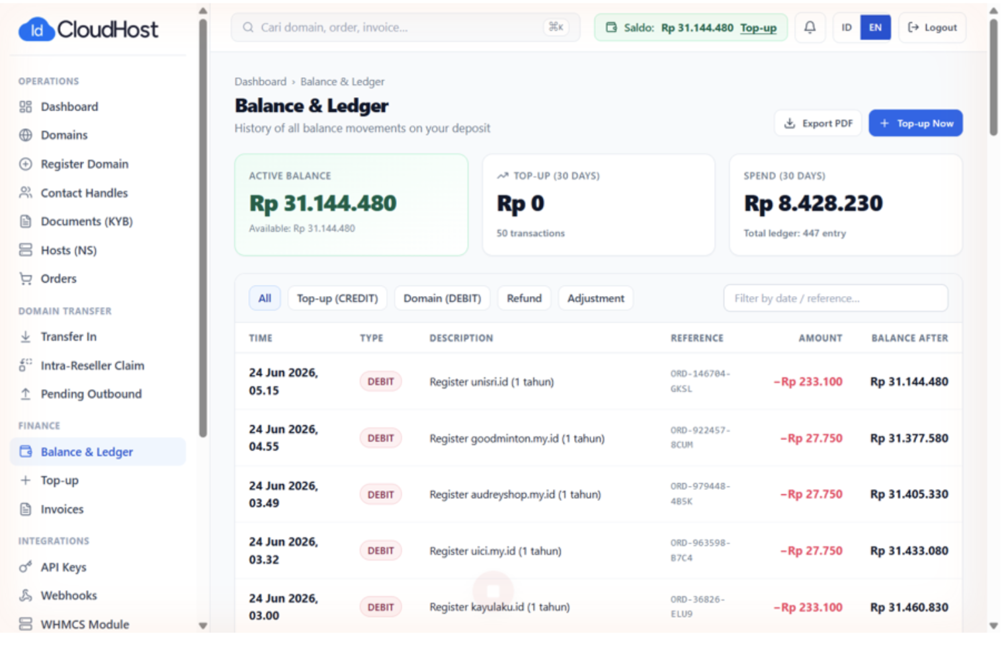Click the Register audreyshop.my.id description
The width and height of the screenshot is (1008, 645).
point(515,495)
